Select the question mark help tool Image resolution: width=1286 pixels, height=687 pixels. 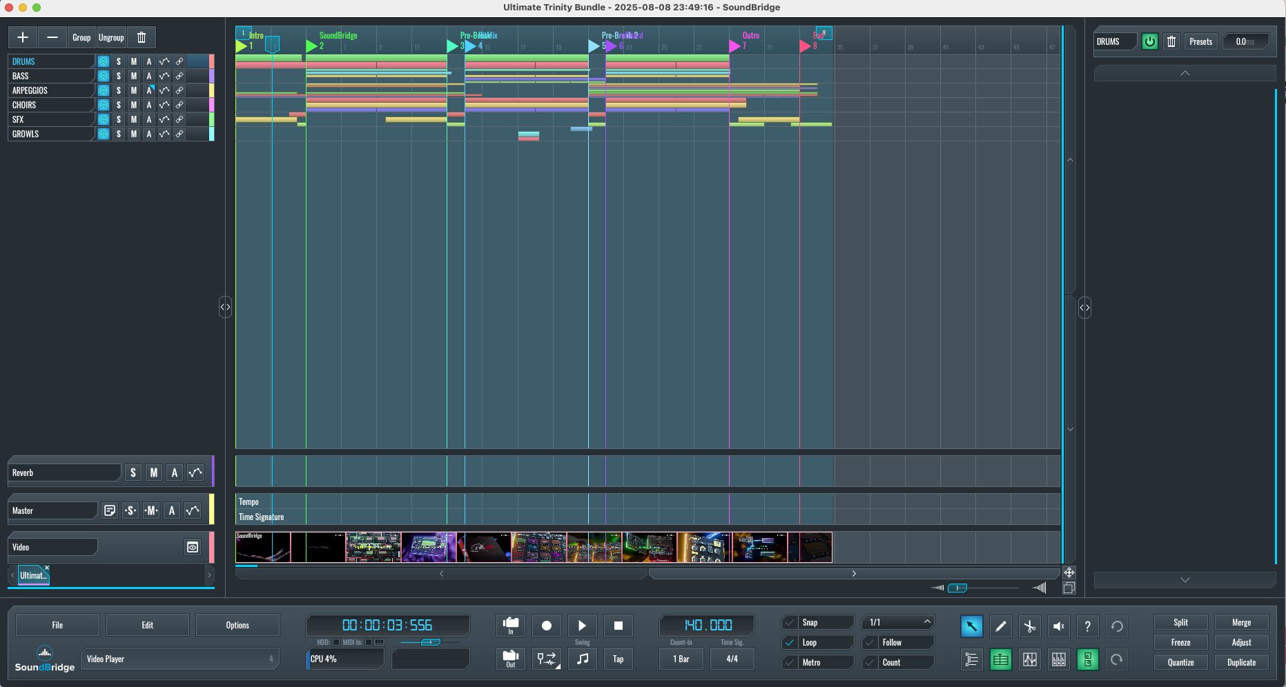[x=1087, y=626]
